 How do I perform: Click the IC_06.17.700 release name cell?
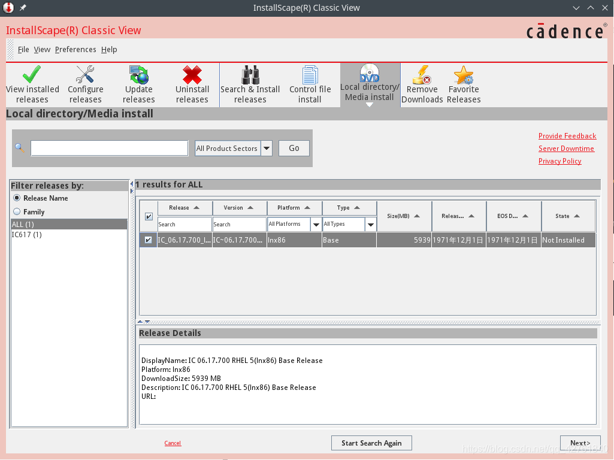tap(184, 240)
